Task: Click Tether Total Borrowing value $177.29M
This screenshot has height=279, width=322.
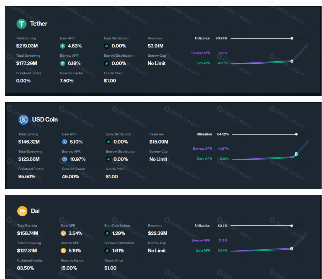Action: (x=27, y=63)
